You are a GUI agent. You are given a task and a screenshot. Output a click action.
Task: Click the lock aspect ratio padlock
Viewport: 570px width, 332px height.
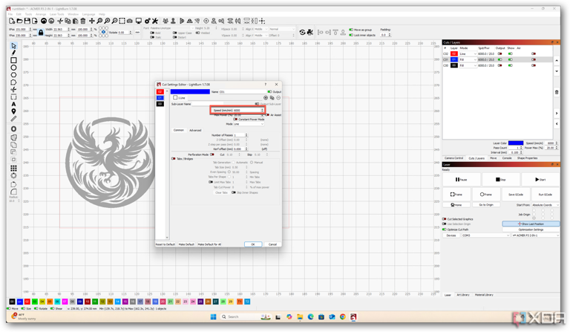pyautogui.click(x=41, y=32)
